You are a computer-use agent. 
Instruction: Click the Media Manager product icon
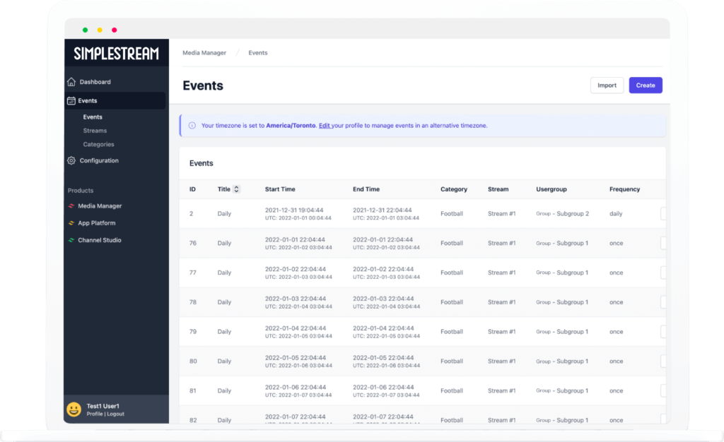click(x=71, y=206)
